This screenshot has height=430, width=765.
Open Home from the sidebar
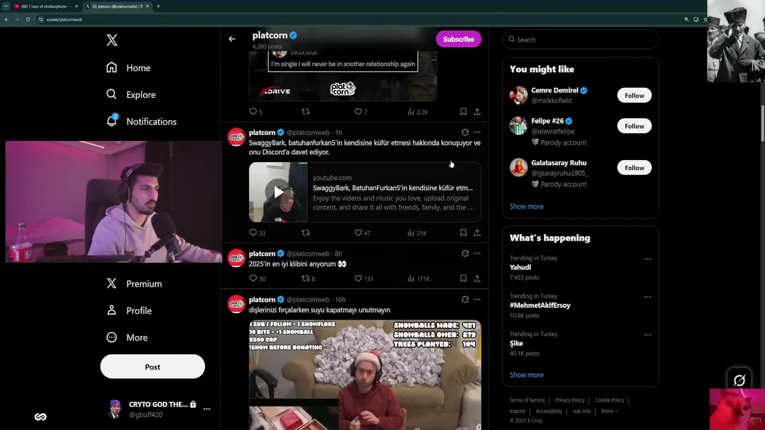pyautogui.click(x=128, y=68)
